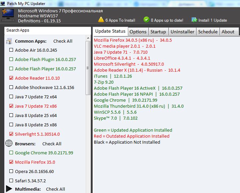
Task: Click Check All for Browsers
Action: coord(52,144)
